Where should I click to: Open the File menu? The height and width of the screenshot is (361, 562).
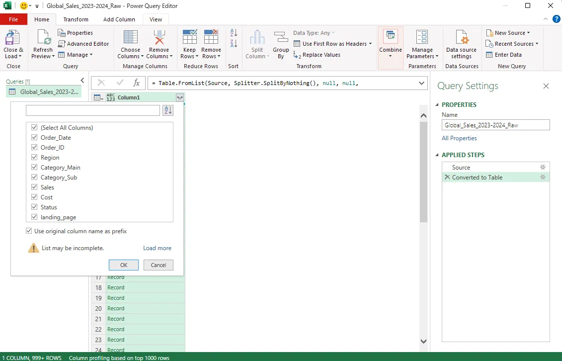point(13,19)
